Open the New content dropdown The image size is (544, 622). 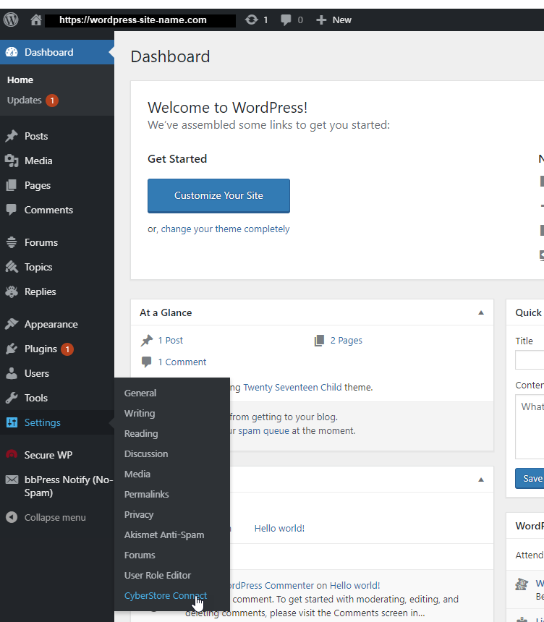click(x=334, y=20)
